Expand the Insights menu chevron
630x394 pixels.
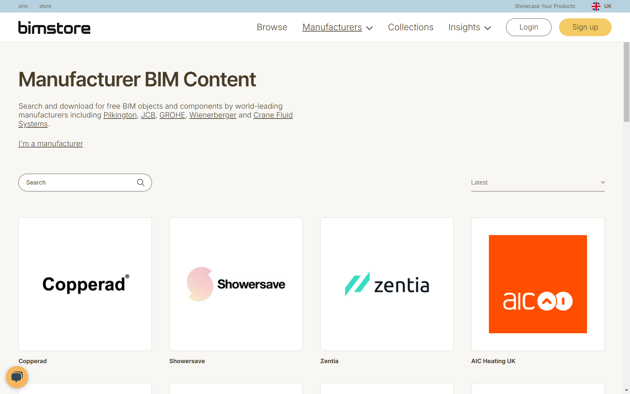click(x=488, y=28)
